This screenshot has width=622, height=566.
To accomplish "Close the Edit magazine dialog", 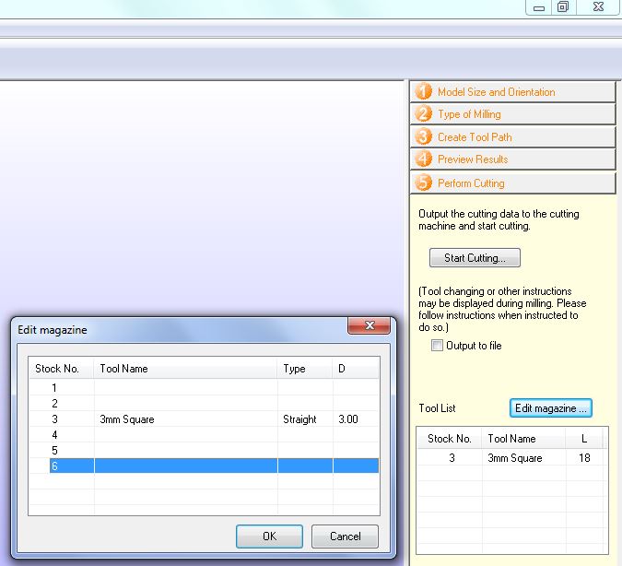I will tap(370, 325).
